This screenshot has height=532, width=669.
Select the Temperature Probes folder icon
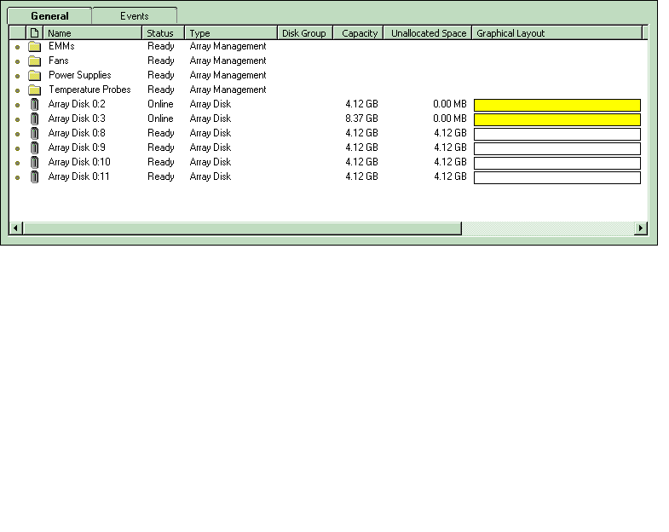tap(34, 90)
